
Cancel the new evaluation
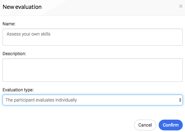tap(145, 125)
